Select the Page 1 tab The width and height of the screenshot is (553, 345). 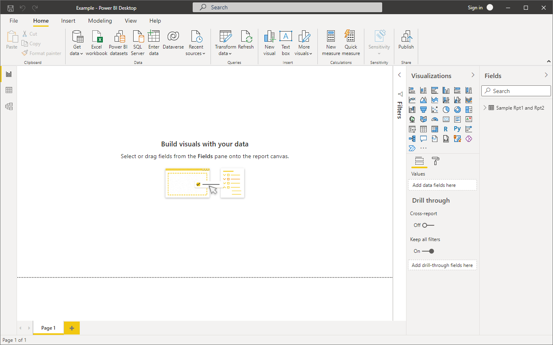click(x=48, y=328)
